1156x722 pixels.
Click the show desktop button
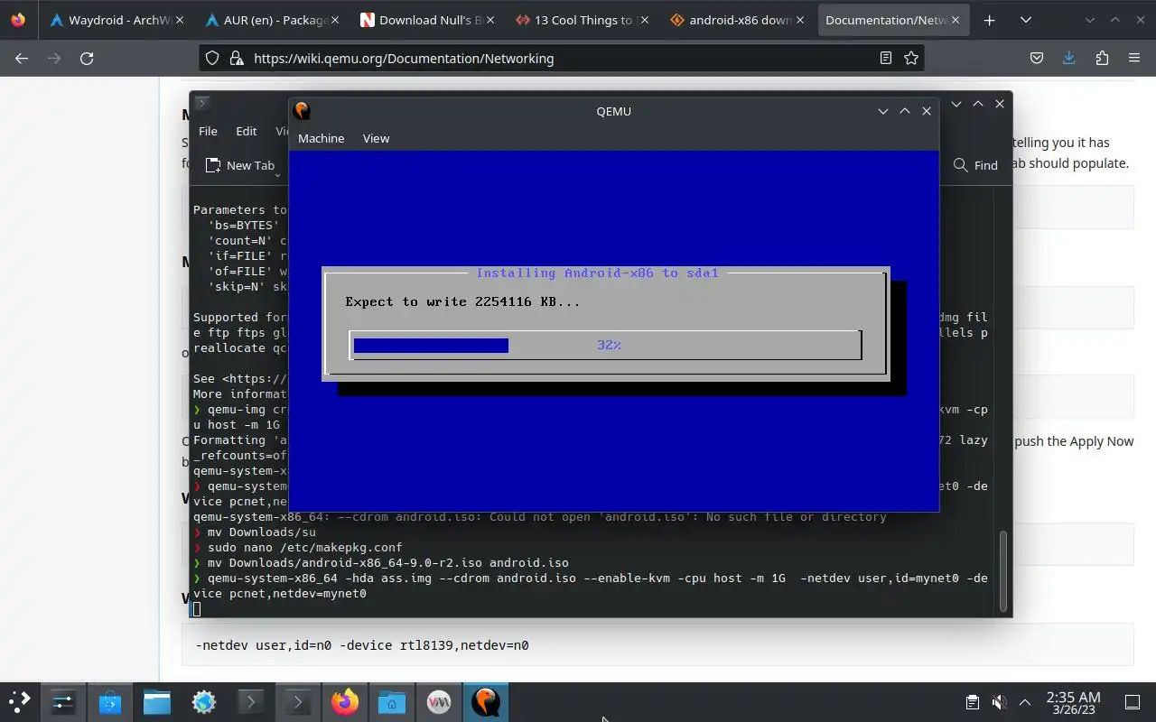(x=1133, y=702)
